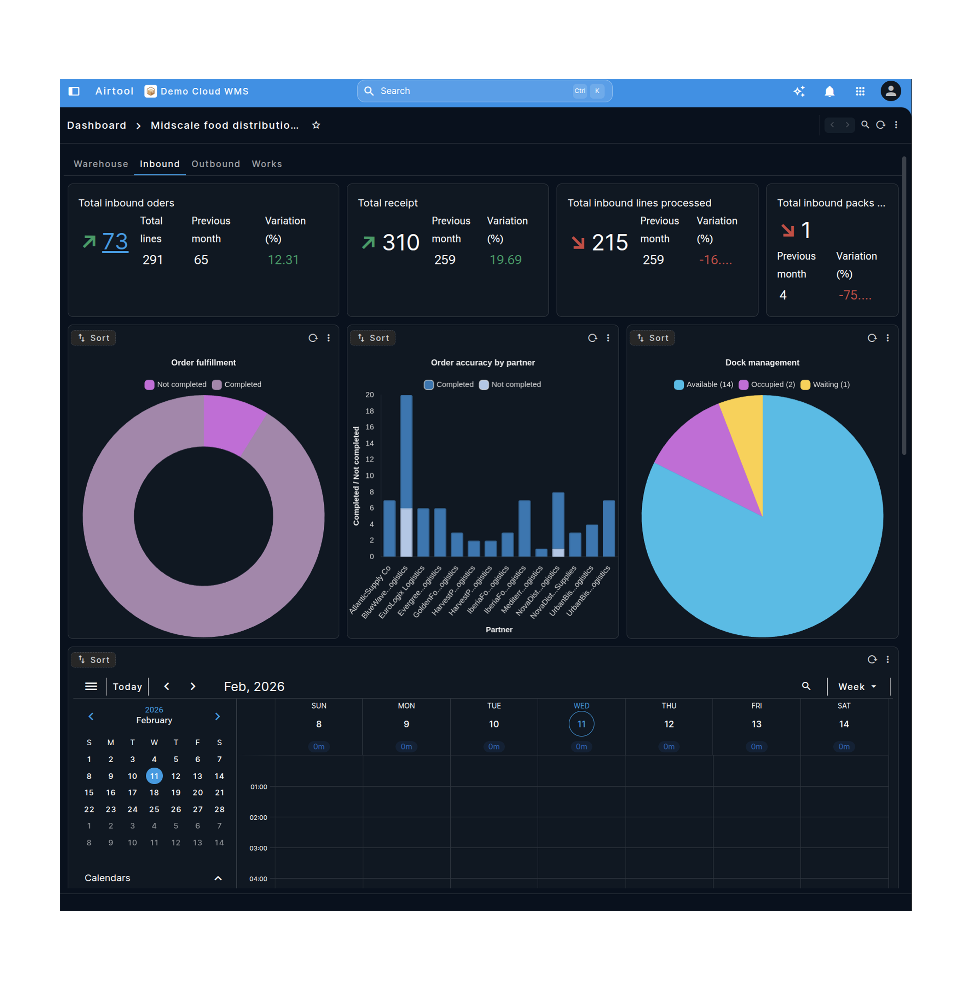The height and width of the screenshot is (990, 972).
Task: Switch to the Outbound tab
Action: (215, 164)
